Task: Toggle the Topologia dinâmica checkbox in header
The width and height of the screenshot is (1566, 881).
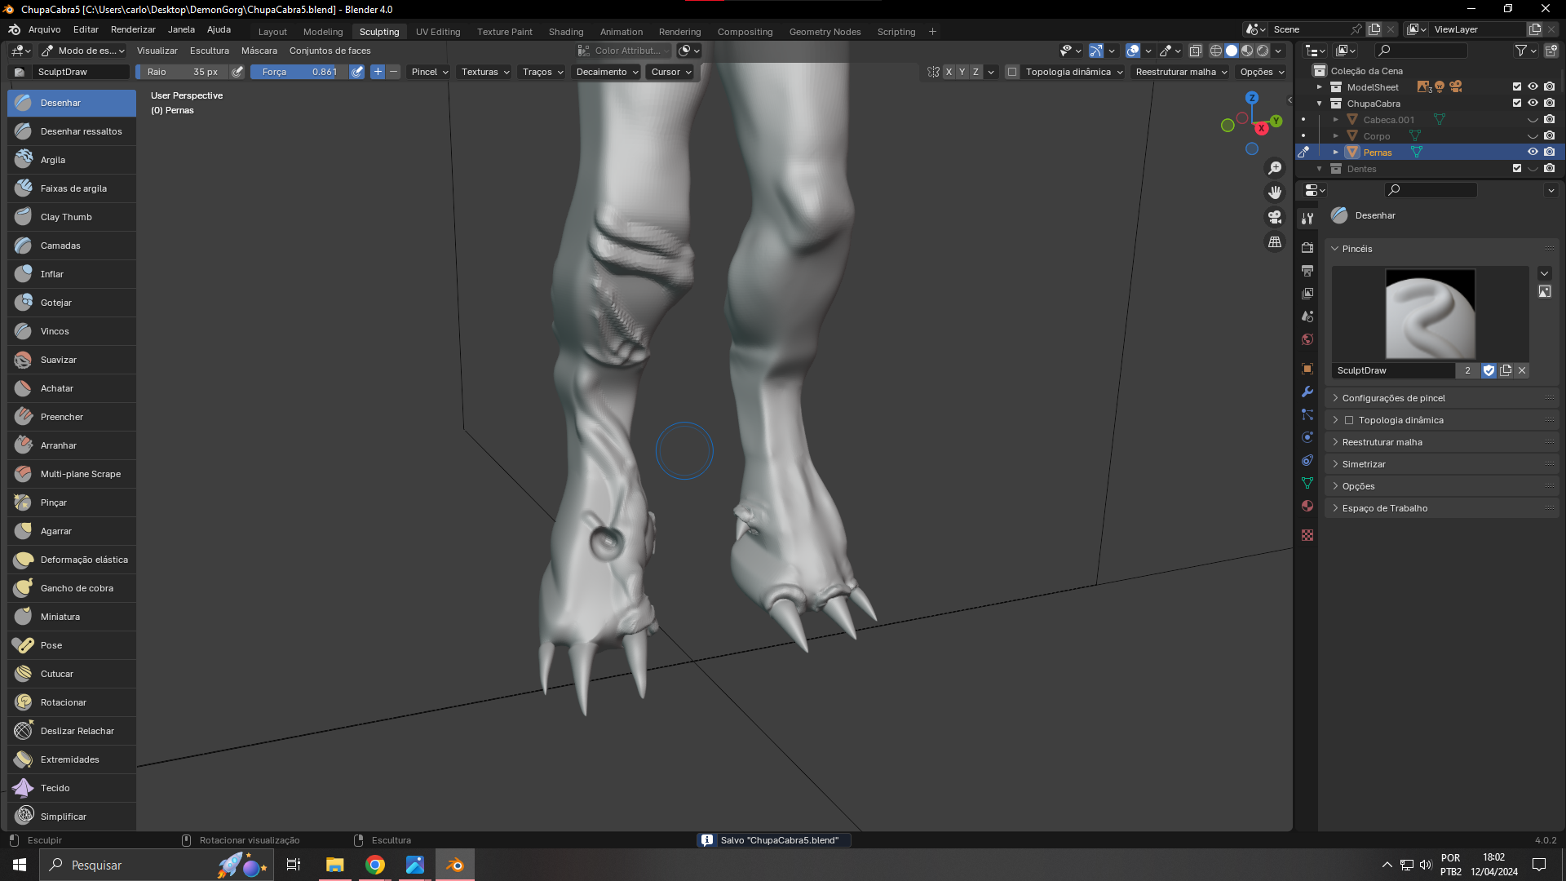Action: tap(1012, 72)
